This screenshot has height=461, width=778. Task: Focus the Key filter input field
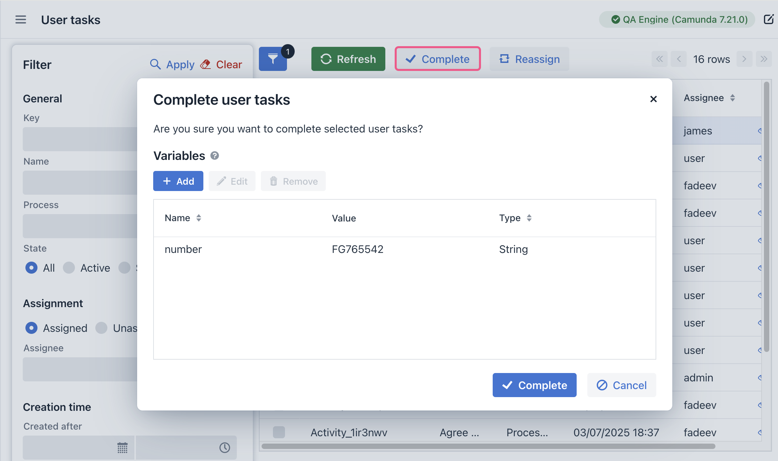click(80, 139)
